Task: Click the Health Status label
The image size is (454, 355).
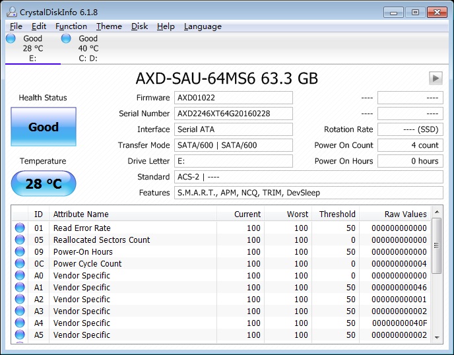Action: click(x=43, y=98)
